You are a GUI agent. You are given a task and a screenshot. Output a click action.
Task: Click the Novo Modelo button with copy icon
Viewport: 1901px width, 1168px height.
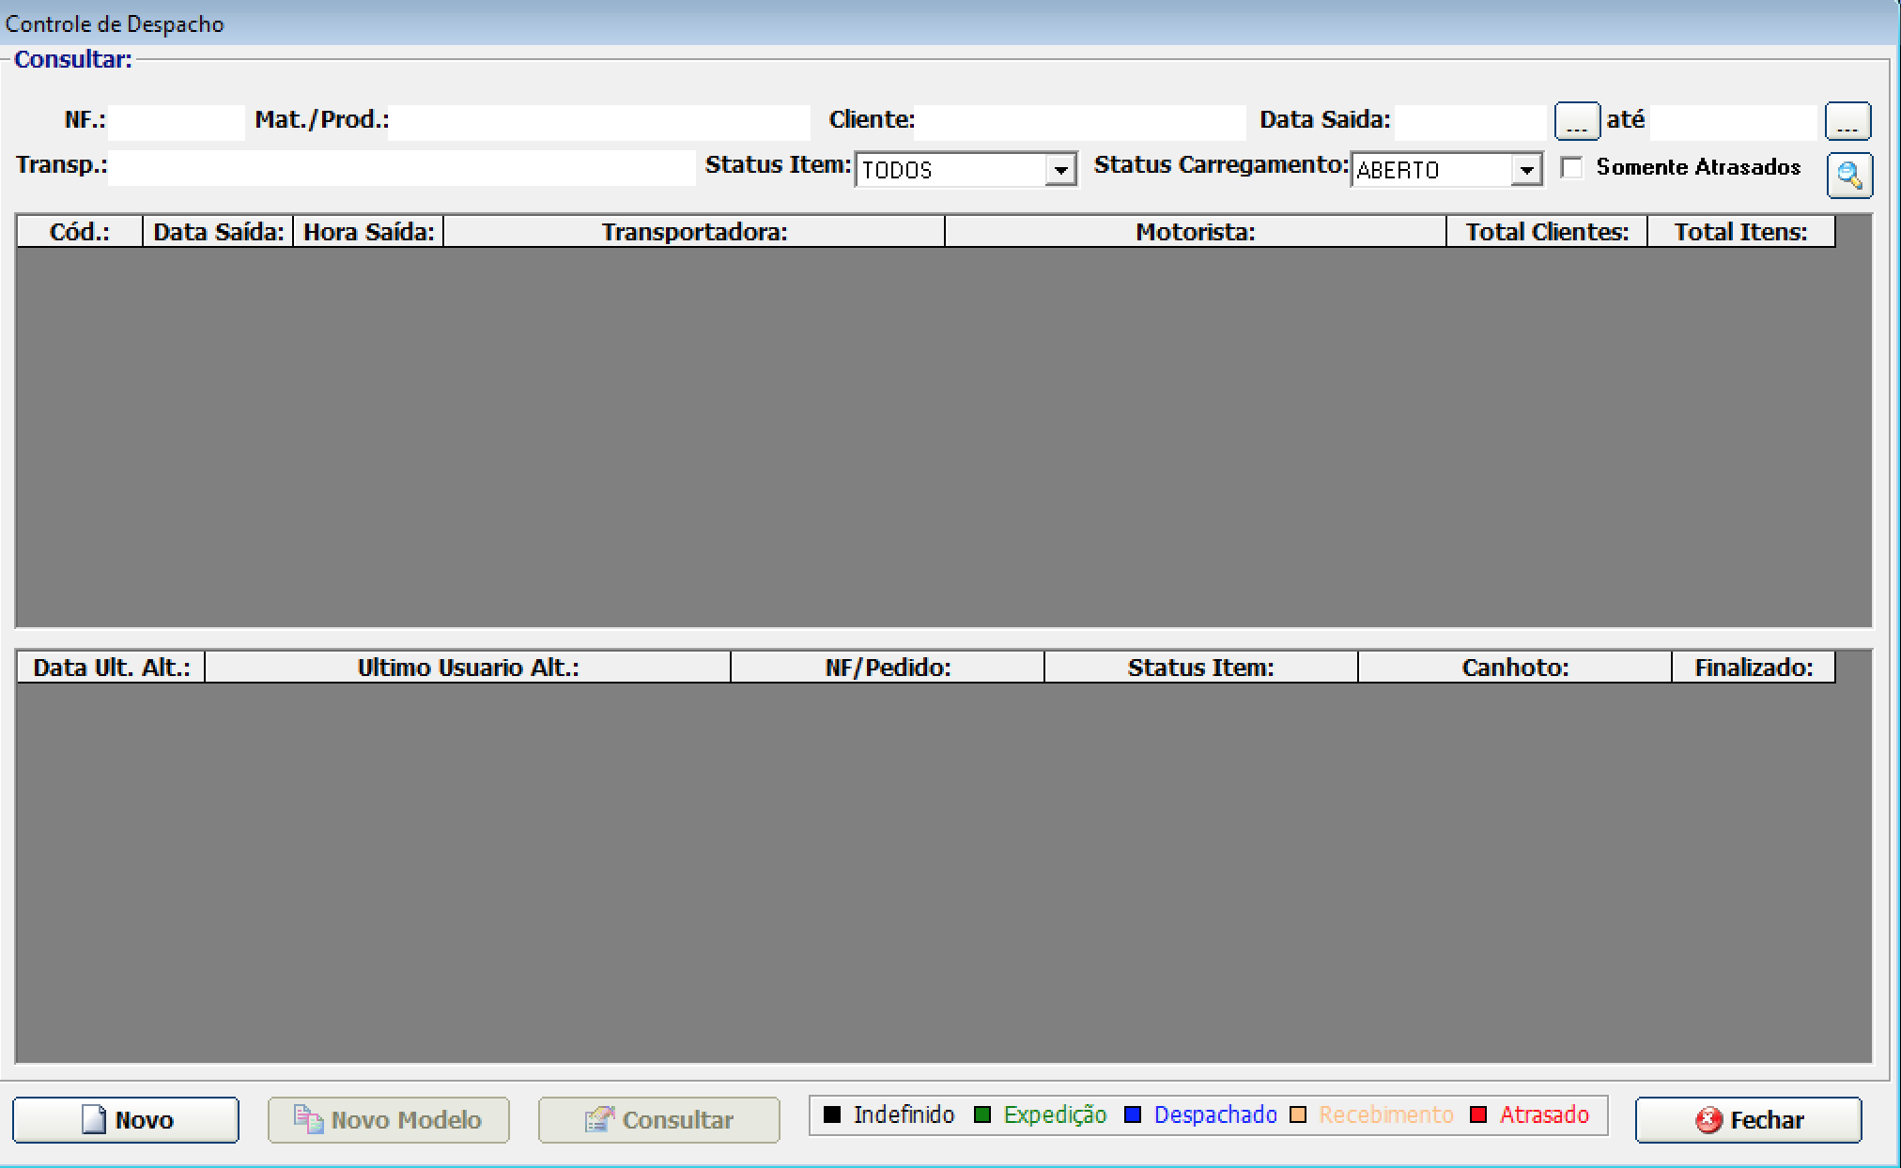[x=388, y=1119]
